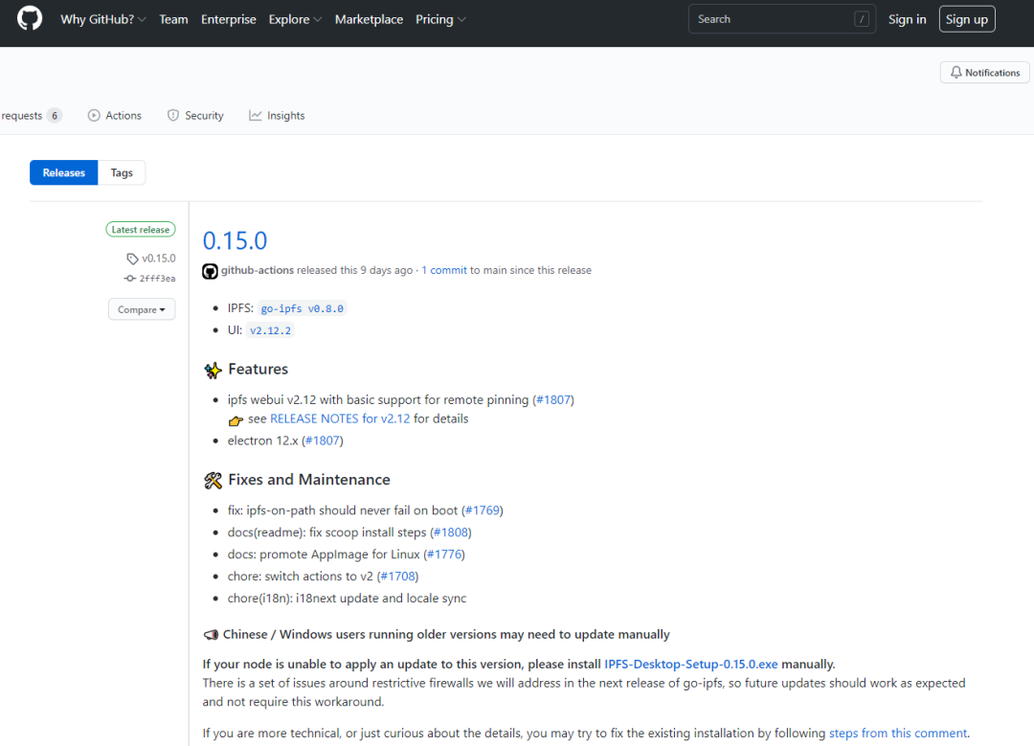Open issue #1776 link
The width and height of the screenshot is (1034, 746).
[x=444, y=554]
